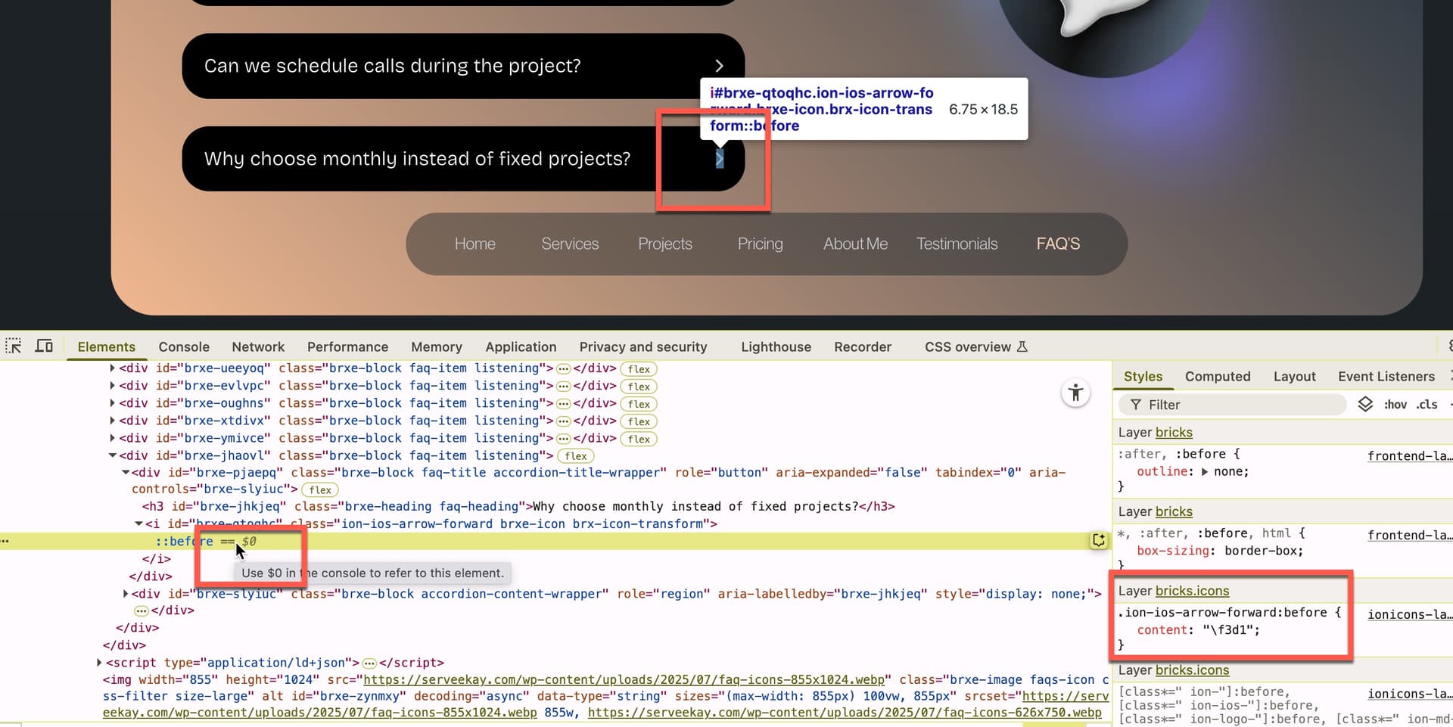Click the flex badge on brxe-ueeyoq row
Image resolution: width=1453 pixels, height=727 pixels.
(x=639, y=369)
